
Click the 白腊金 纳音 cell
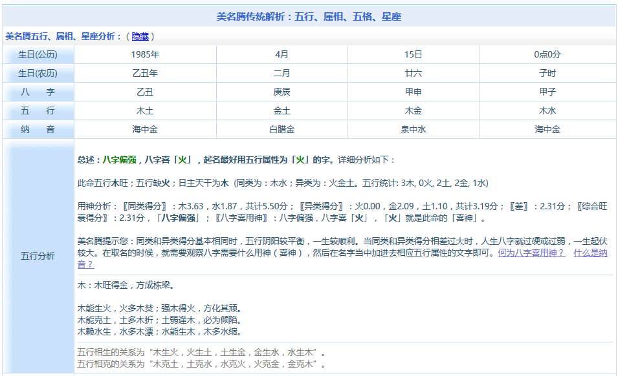281,130
